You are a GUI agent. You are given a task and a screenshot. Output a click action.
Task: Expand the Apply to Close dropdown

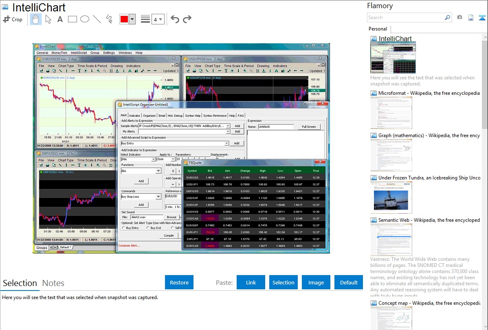coord(173,159)
